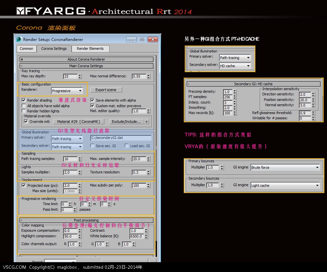Screen dimensions: 327x272
Task: Click the Position sensitivity spinner
Action: (x=313, y=100)
